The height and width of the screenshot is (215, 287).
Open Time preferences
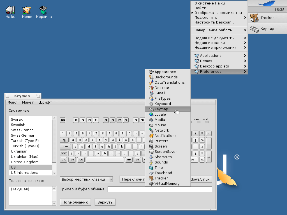(x=168, y=167)
